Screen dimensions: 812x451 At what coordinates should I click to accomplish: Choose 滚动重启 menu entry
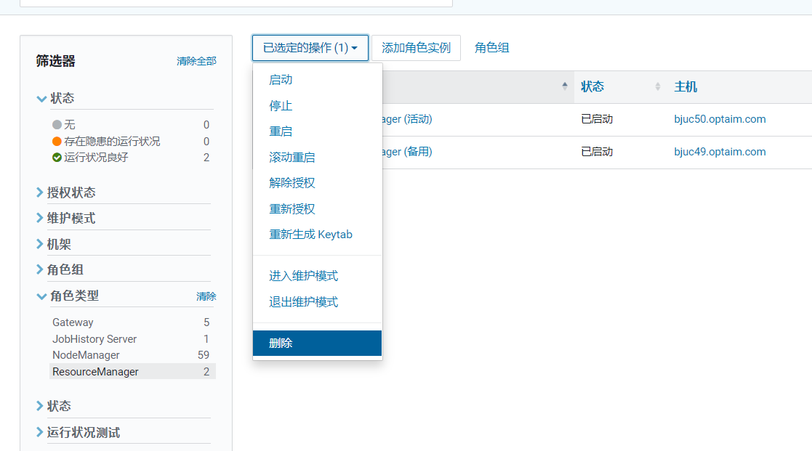(x=292, y=157)
